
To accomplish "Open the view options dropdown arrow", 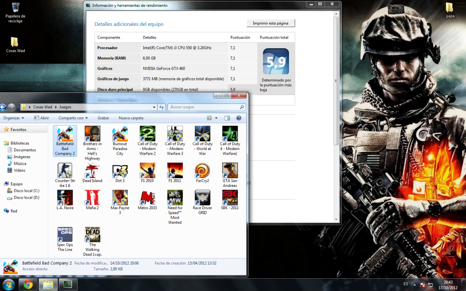I will (x=216, y=118).
